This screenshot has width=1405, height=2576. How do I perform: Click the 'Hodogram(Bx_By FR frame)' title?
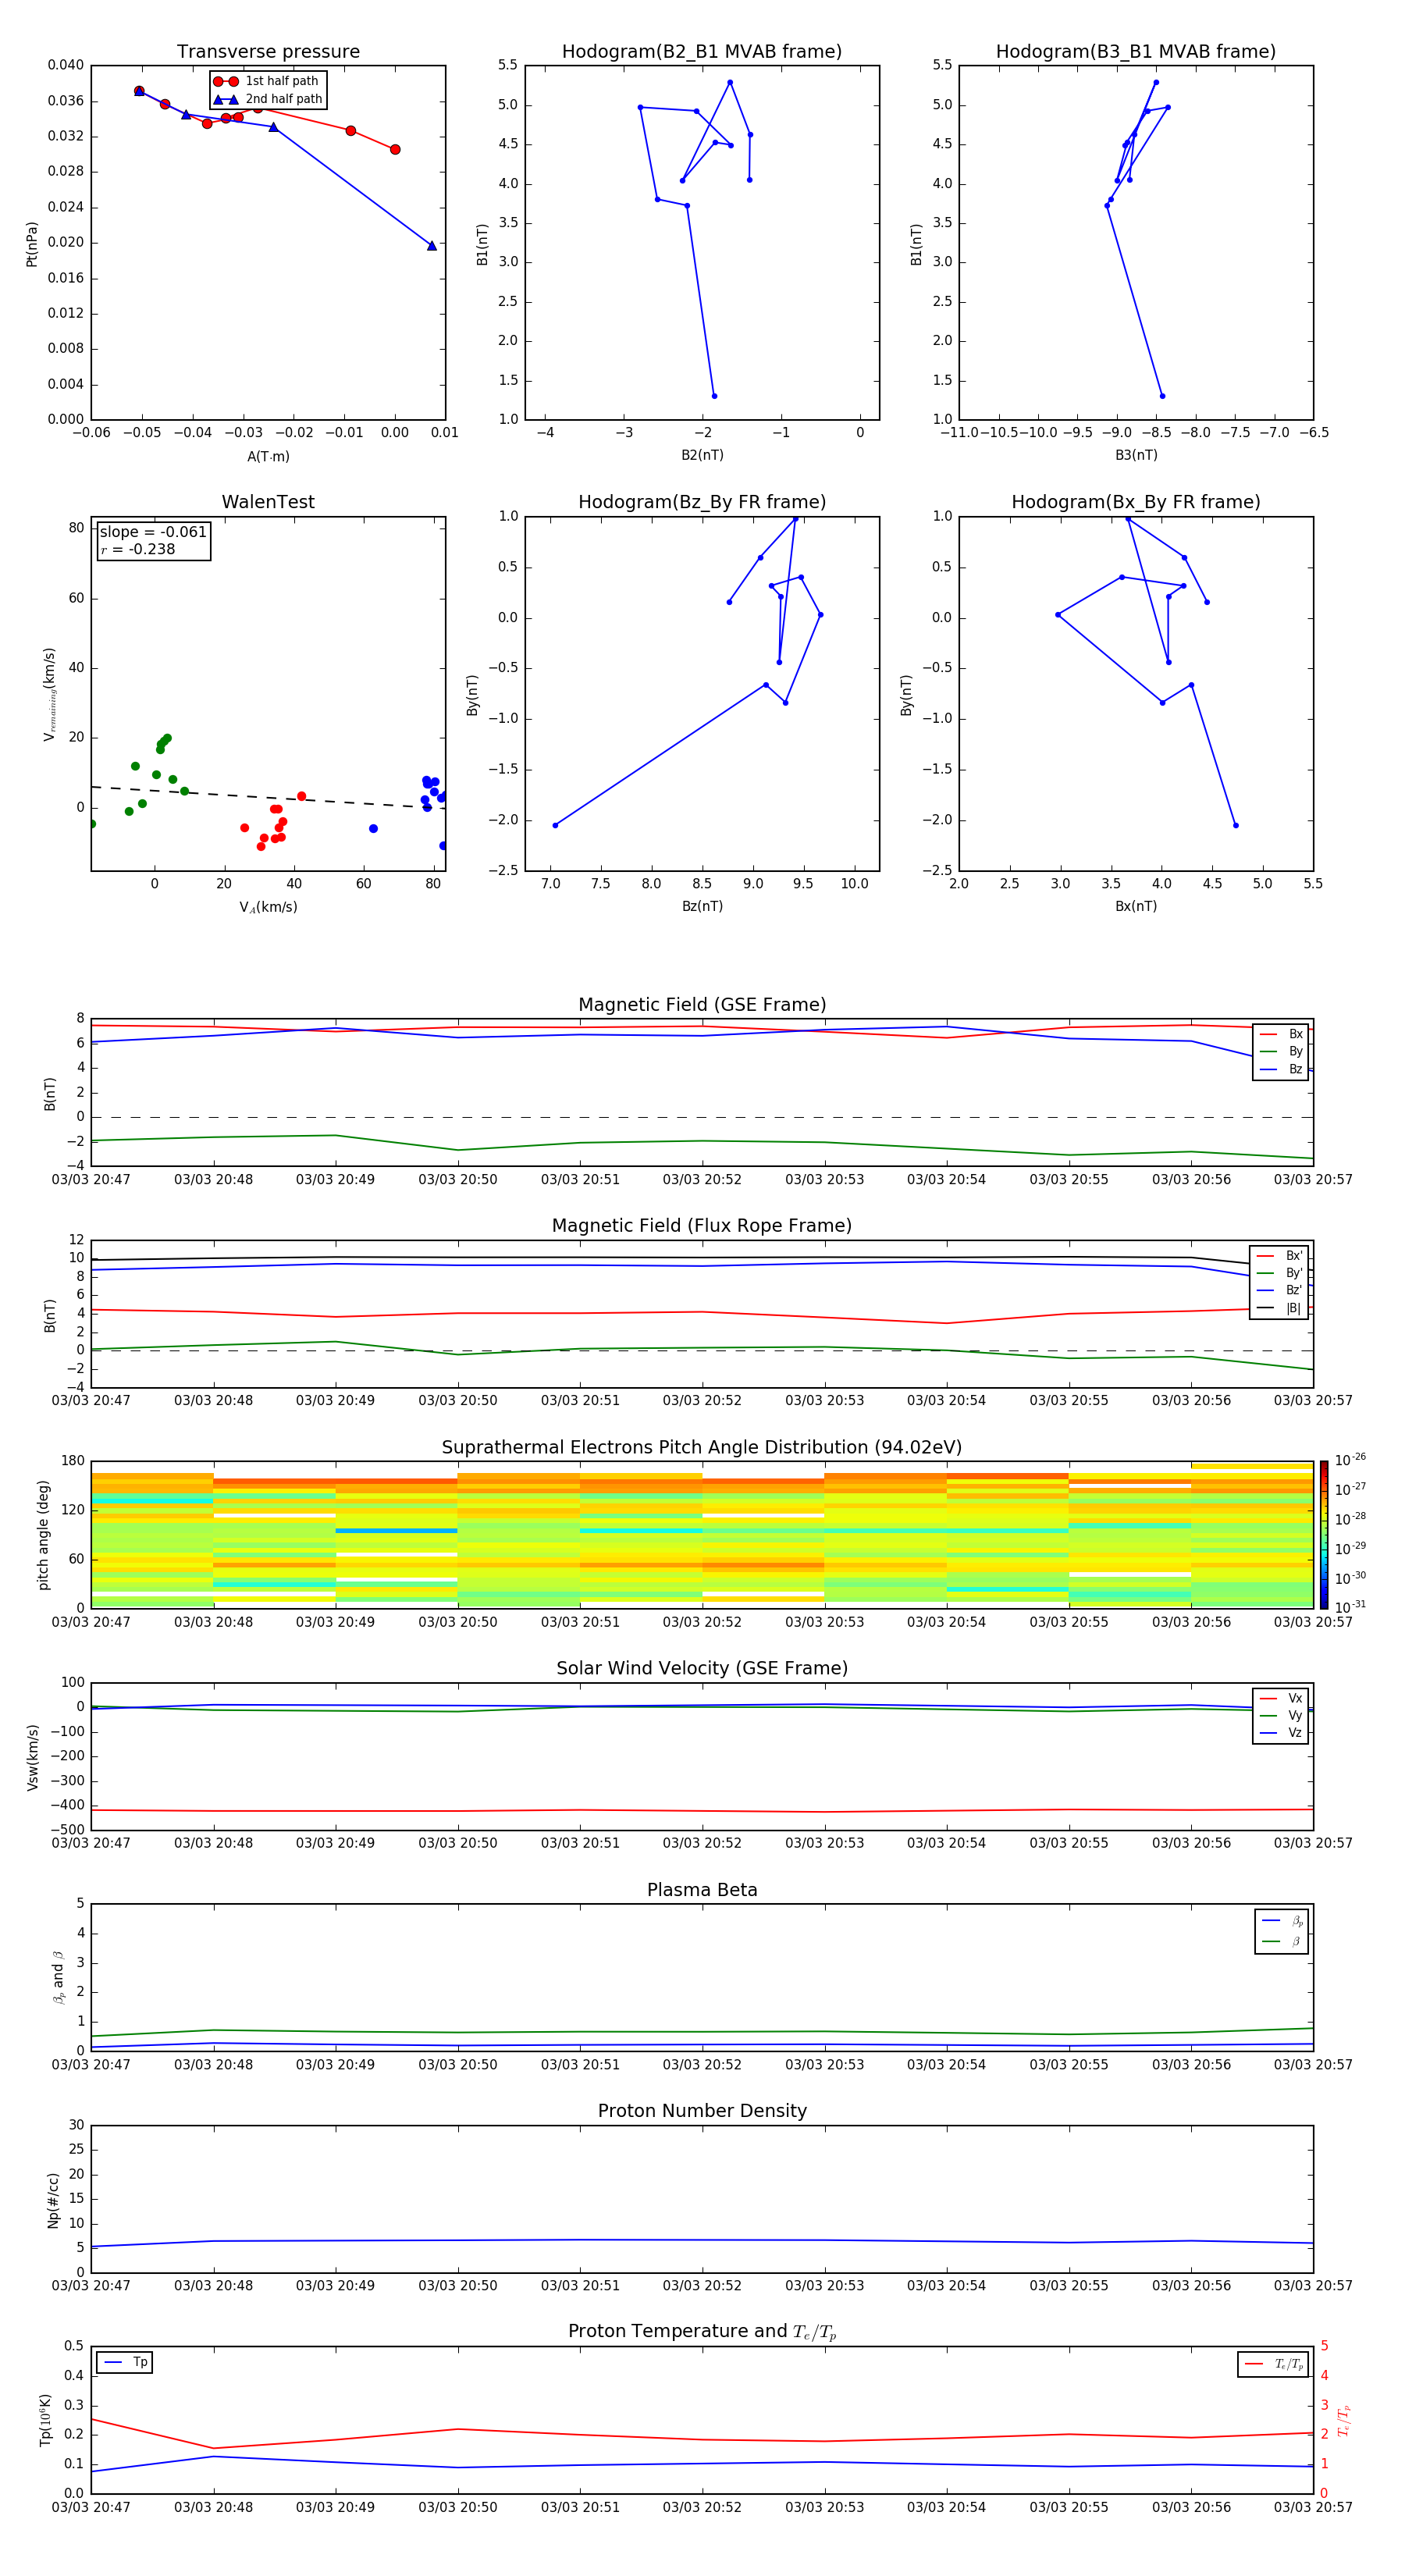(x=1136, y=502)
